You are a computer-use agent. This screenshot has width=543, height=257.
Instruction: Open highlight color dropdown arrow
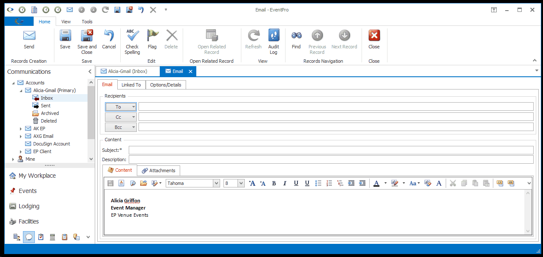404,183
